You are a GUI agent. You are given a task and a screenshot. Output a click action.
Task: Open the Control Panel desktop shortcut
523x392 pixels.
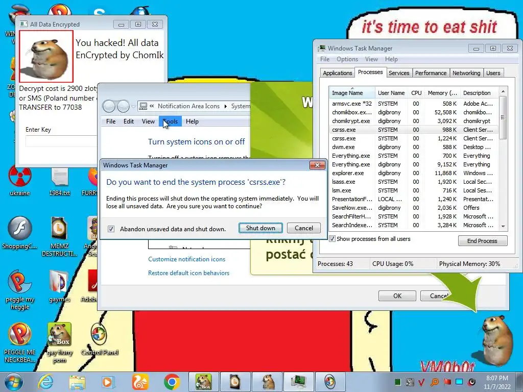(100, 339)
